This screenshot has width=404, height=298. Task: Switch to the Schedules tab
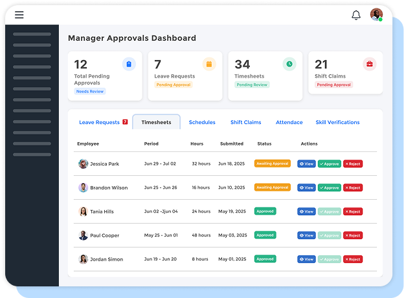(202, 122)
